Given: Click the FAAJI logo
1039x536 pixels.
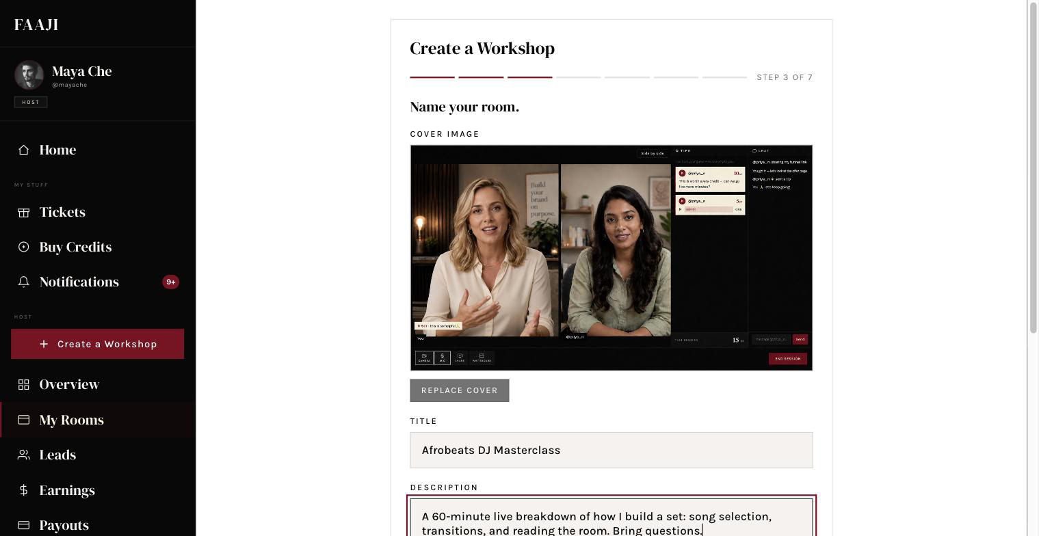Looking at the screenshot, I should (x=36, y=25).
